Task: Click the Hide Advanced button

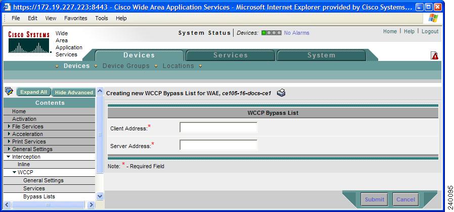Action: pos(73,92)
